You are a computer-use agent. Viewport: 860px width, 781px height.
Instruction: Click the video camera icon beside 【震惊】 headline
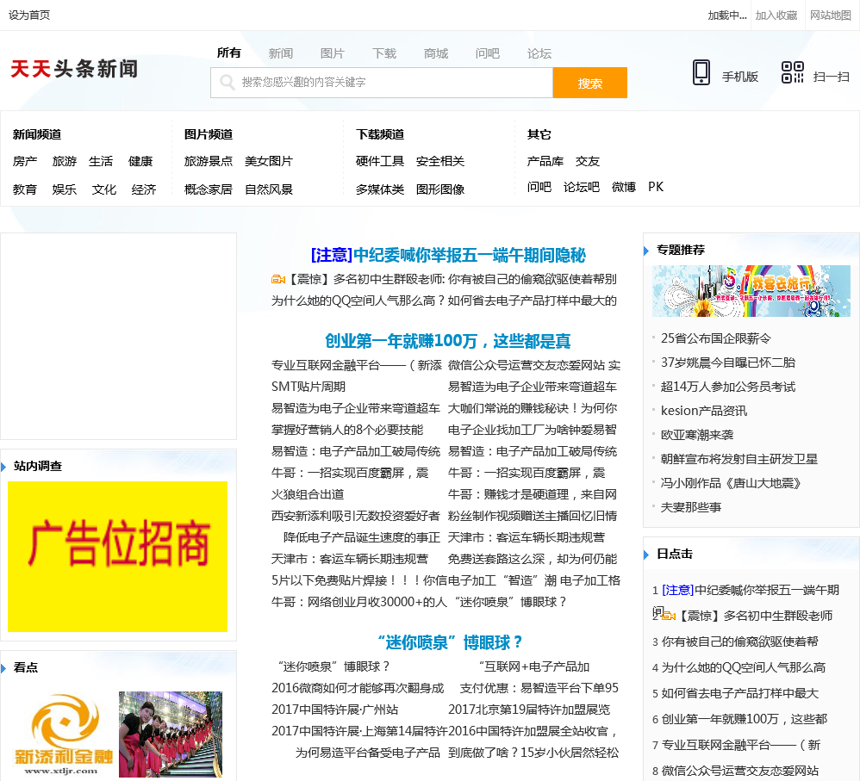click(x=278, y=279)
